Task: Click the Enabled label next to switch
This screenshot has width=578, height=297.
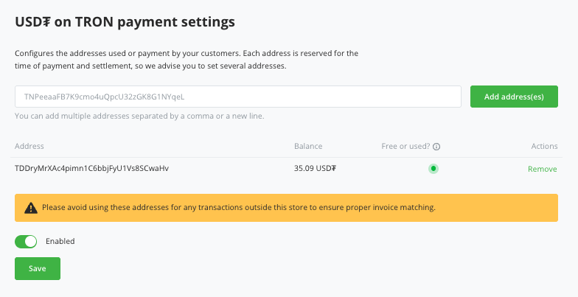Action: pos(60,242)
